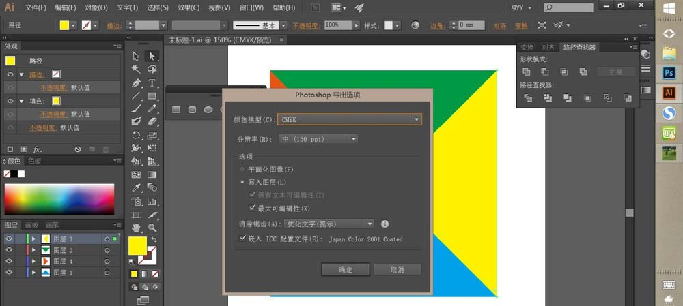Click the 确定 OK button
Viewport: 683px width, 306px height.
[x=346, y=269]
